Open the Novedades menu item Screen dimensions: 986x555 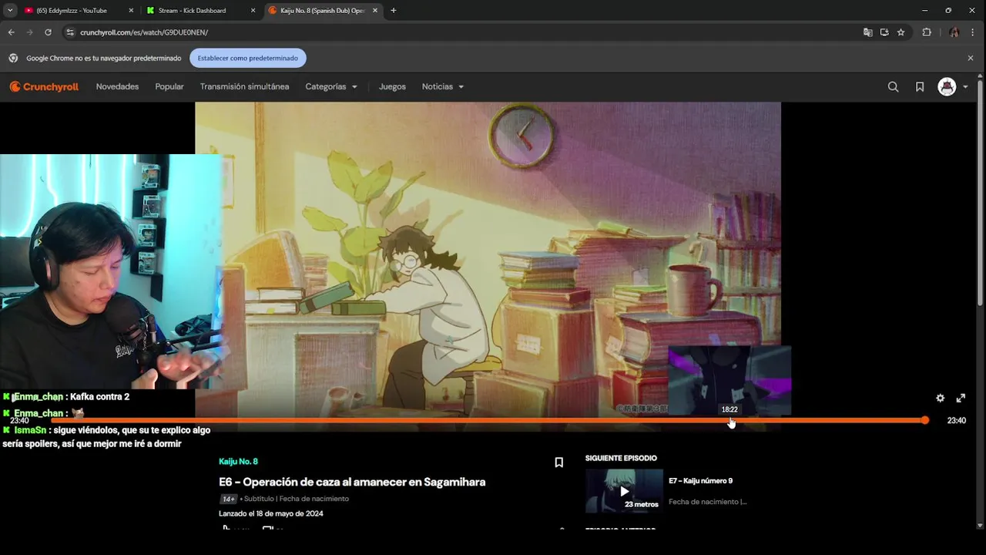117,87
